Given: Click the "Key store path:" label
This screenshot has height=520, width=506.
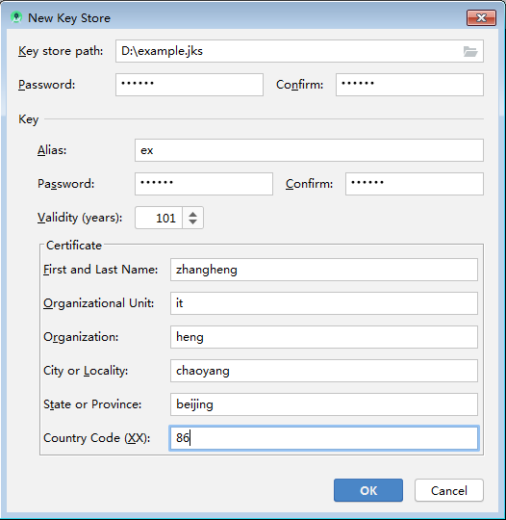Looking at the screenshot, I should (x=61, y=51).
